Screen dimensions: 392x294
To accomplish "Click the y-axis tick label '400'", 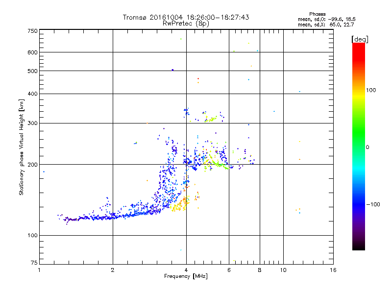I will [32, 94].
